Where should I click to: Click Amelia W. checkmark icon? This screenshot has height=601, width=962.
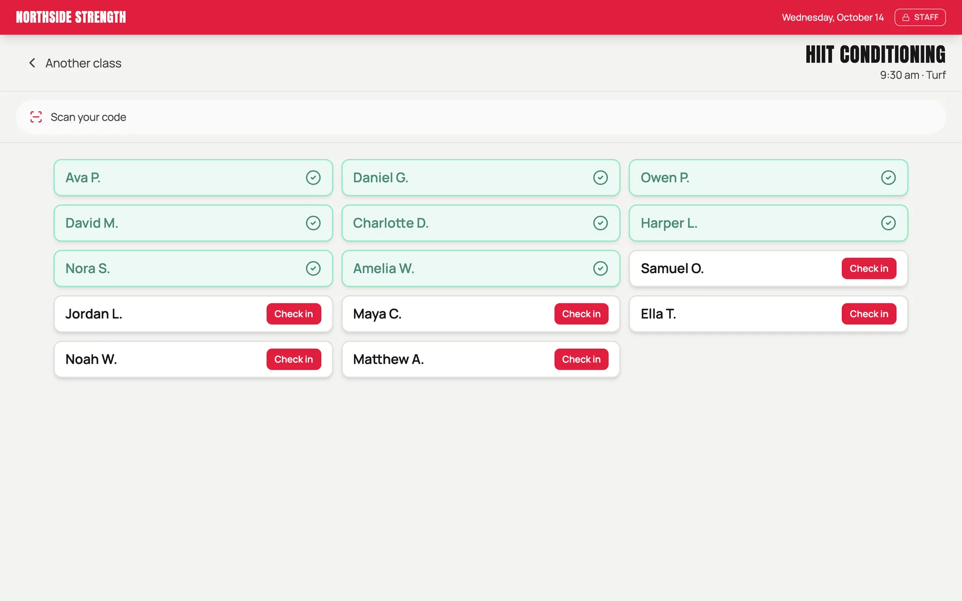[x=600, y=268]
